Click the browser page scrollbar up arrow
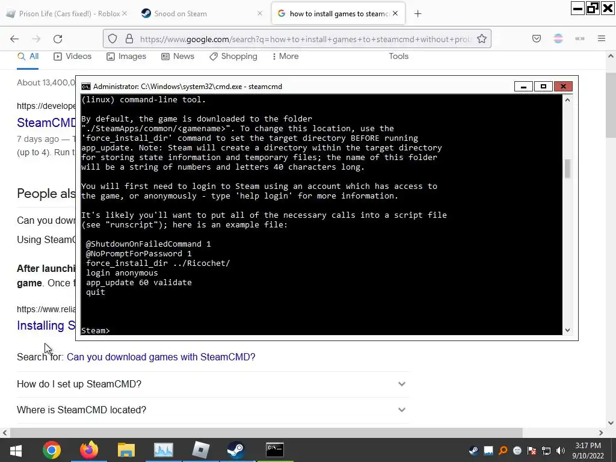 611,56
